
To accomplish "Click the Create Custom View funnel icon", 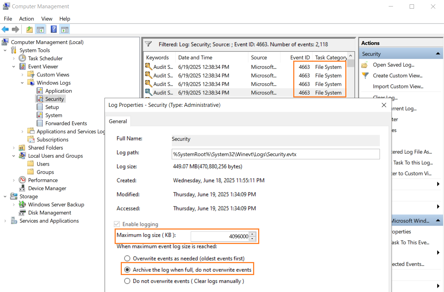I will coord(365,75).
